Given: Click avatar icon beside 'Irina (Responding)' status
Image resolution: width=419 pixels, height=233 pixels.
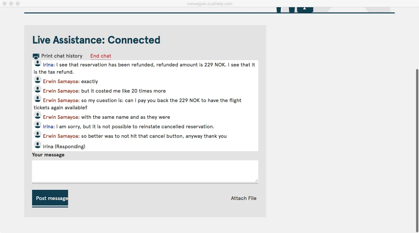Looking at the screenshot, I should (x=38, y=145).
